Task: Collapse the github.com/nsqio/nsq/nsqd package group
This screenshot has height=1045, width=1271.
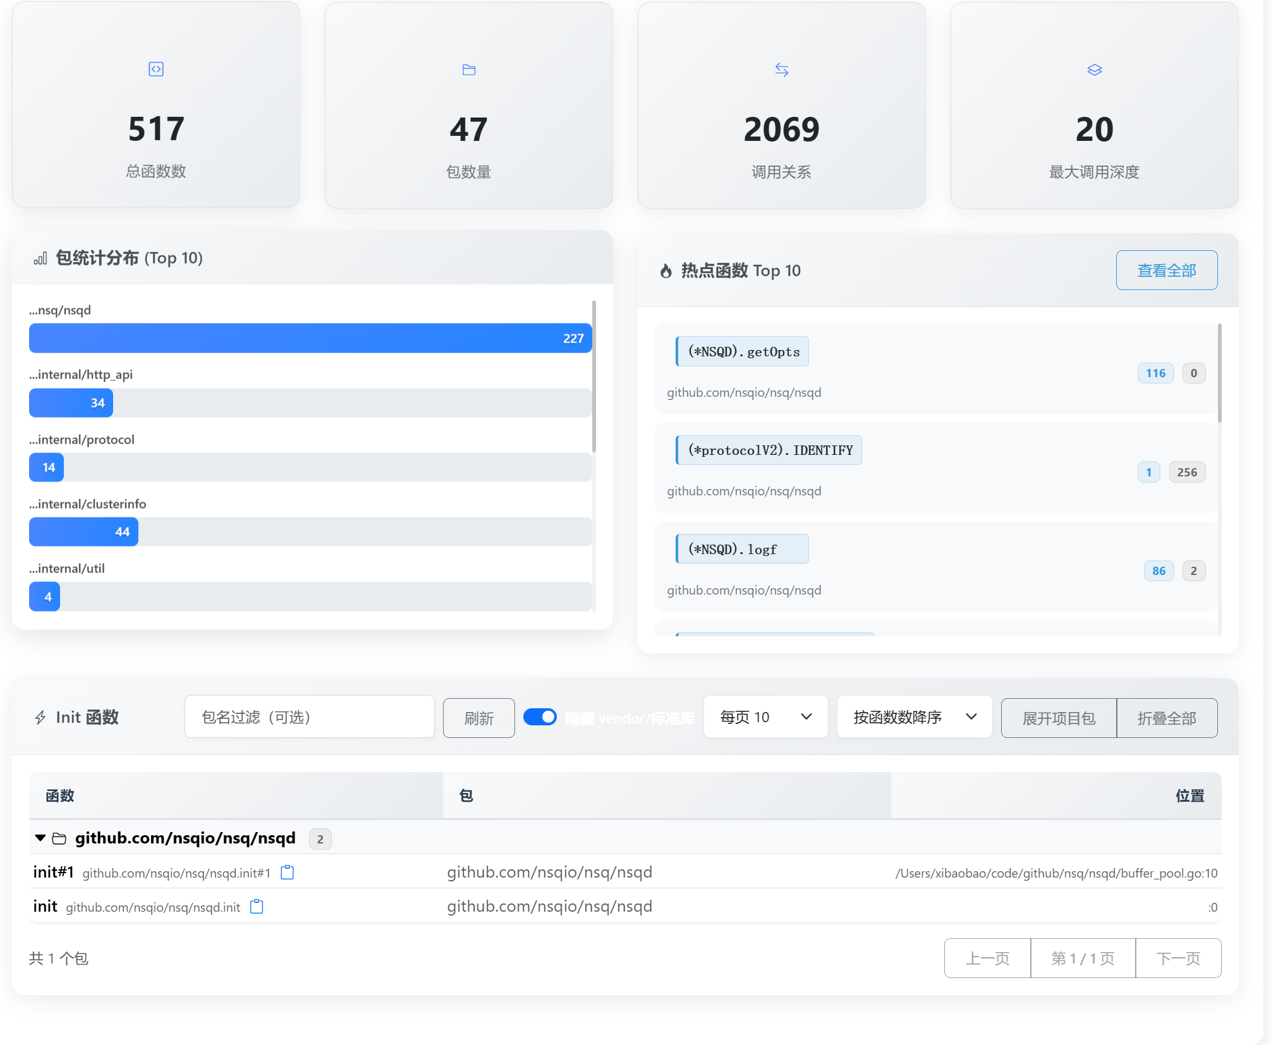Action: coord(40,838)
